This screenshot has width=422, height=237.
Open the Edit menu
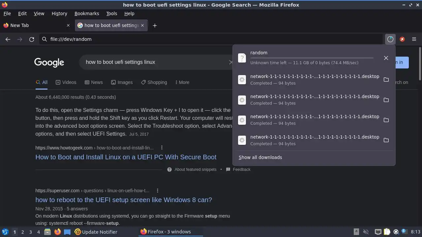pos(22,13)
